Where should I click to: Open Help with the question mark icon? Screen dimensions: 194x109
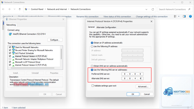tap(190, 16)
